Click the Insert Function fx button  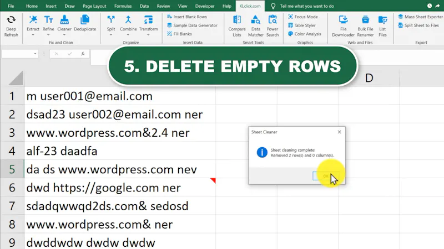83,54
